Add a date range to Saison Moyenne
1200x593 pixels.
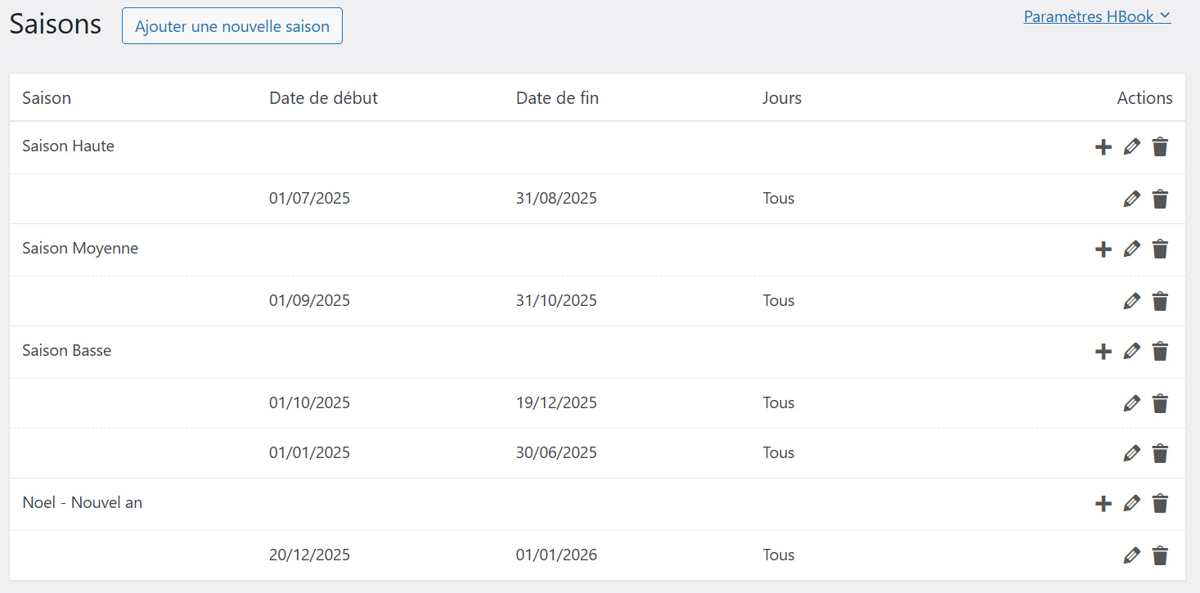1103,249
